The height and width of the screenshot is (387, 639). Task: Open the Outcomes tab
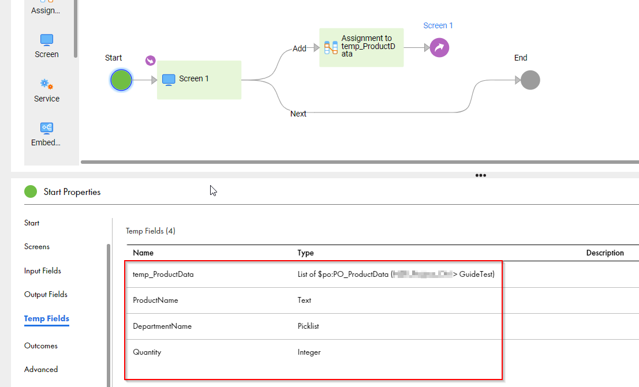(41, 345)
